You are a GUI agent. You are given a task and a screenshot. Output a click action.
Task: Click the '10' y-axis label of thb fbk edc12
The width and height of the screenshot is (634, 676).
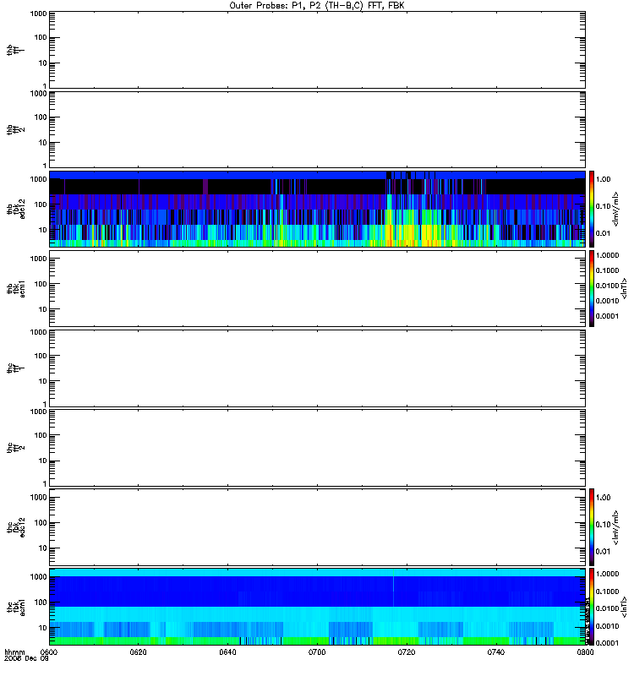tap(43, 230)
